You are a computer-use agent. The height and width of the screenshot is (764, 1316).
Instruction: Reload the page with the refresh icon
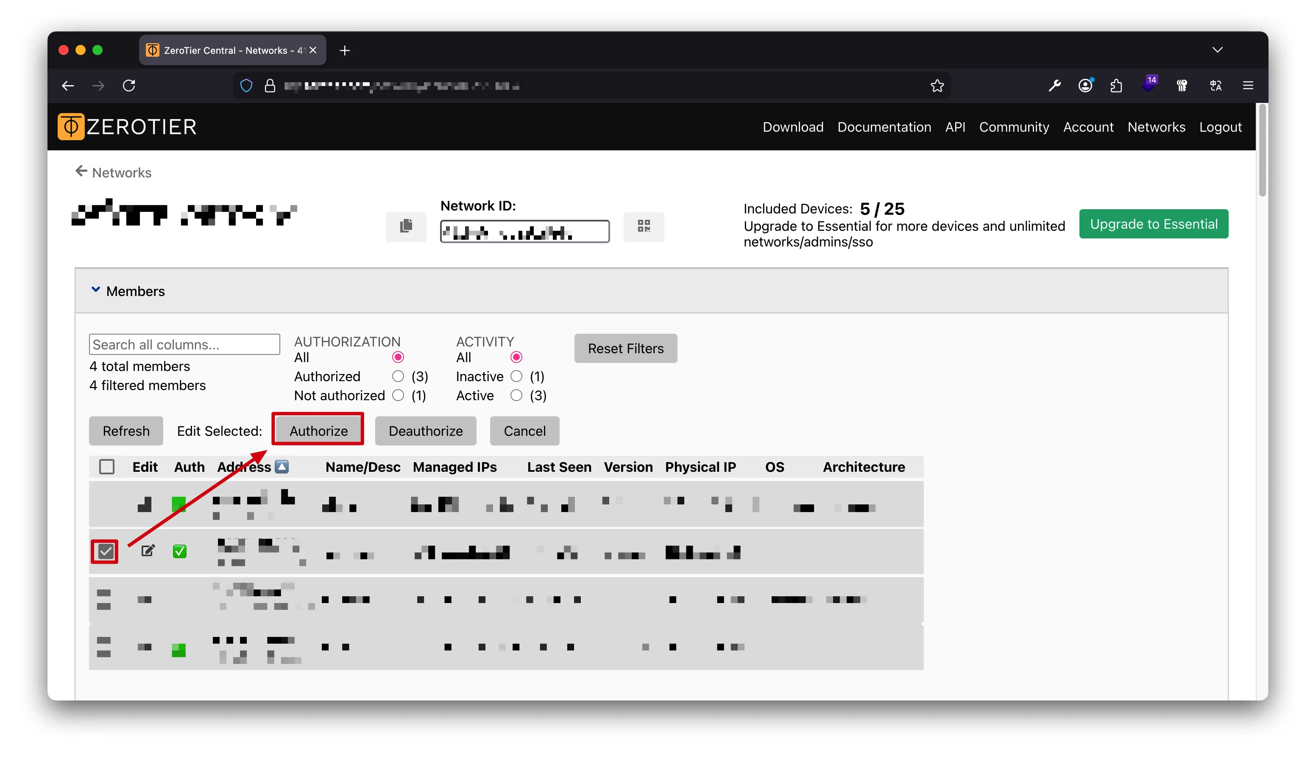[x=129, y=86]
